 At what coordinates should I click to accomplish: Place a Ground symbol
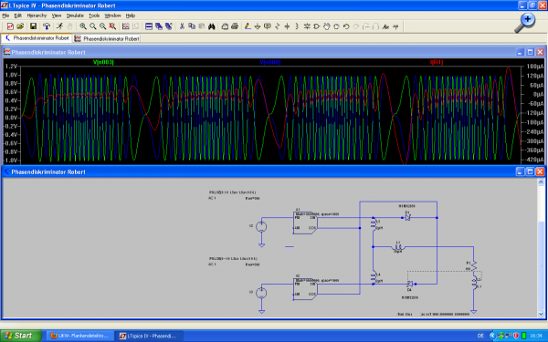[x=258, y=26]
